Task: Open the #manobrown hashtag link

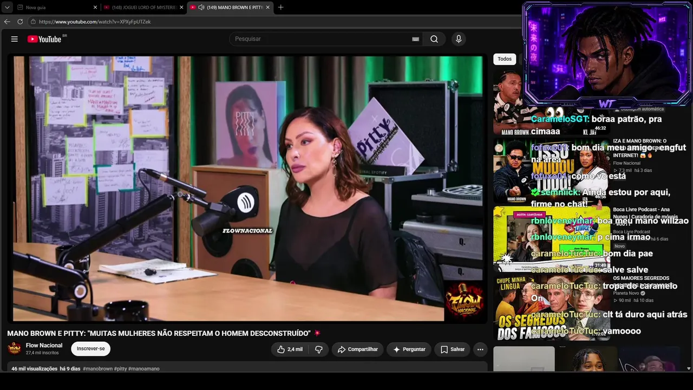Action: click(98, 369)
